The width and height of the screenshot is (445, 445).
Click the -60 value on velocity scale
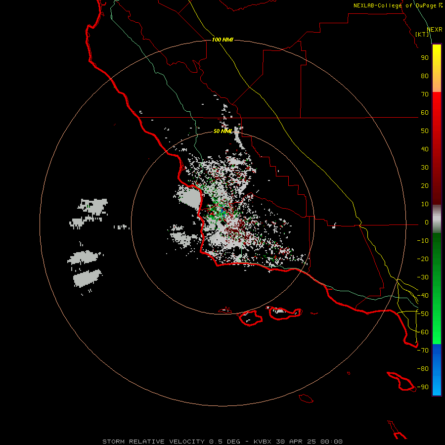coord(423,332)
